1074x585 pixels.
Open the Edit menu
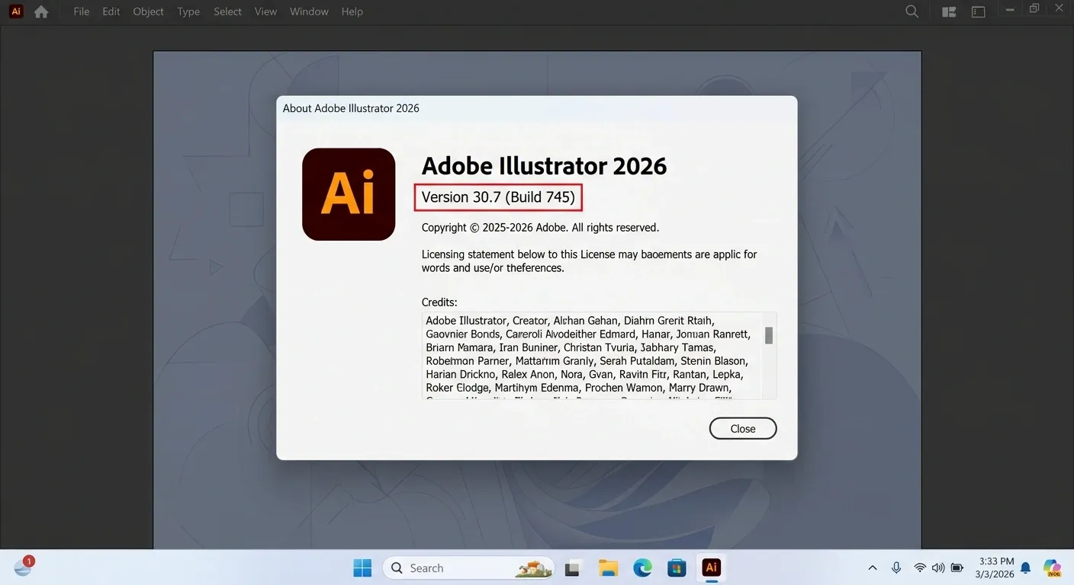[111, 11]
